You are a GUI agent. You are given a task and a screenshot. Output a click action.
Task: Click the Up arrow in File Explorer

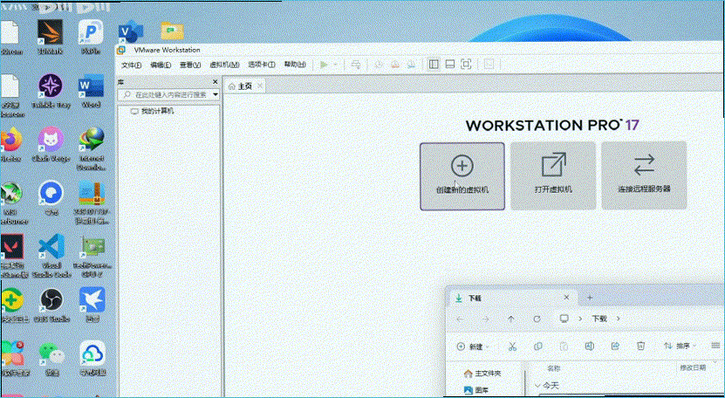point(511,319)
